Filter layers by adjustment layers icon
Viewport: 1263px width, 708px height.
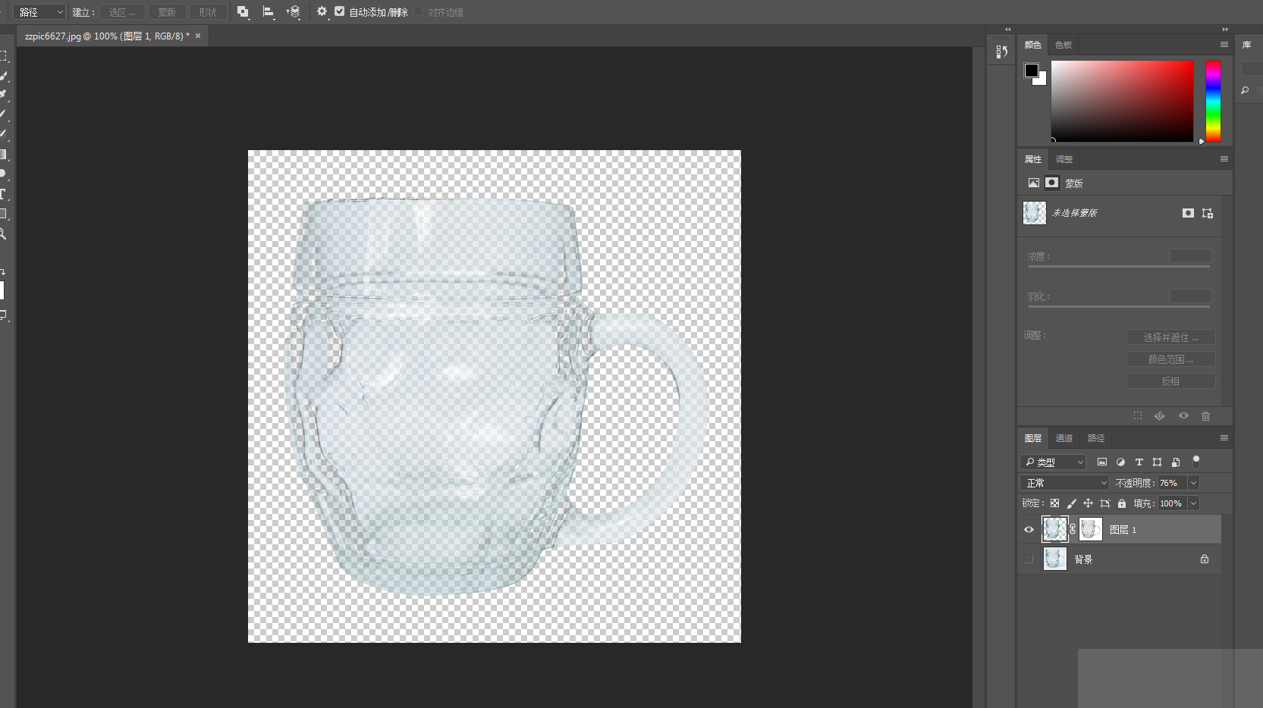1120,462
